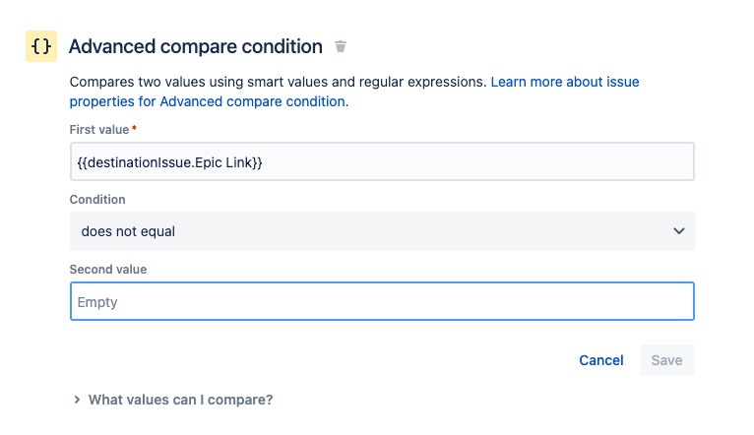The height and width of the screenshot is (435, 754).
Task: Save the compare condition
Action: (x=667, y=360)
